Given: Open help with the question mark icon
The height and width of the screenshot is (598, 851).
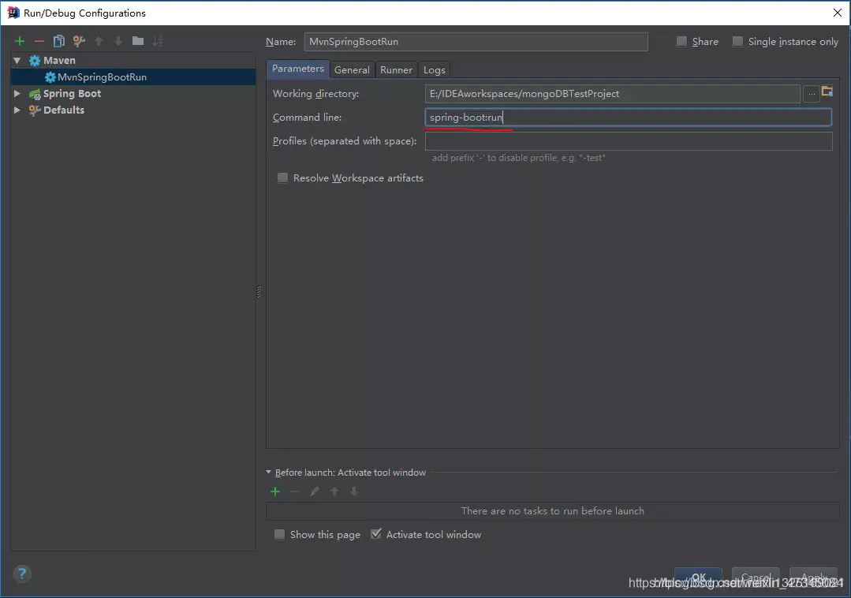Looking at the screenshot, I should click(x=22, y=574).
